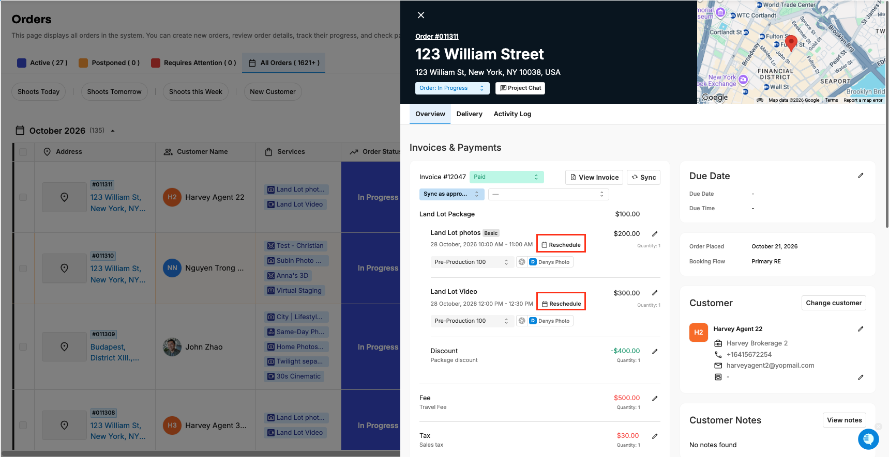Edit the Due Date with pencil icon
This screenshot has width=889, height=457.
861,176
